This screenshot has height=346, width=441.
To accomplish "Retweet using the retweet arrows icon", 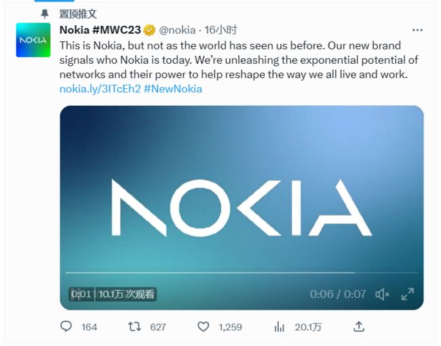I will (134, 326).
